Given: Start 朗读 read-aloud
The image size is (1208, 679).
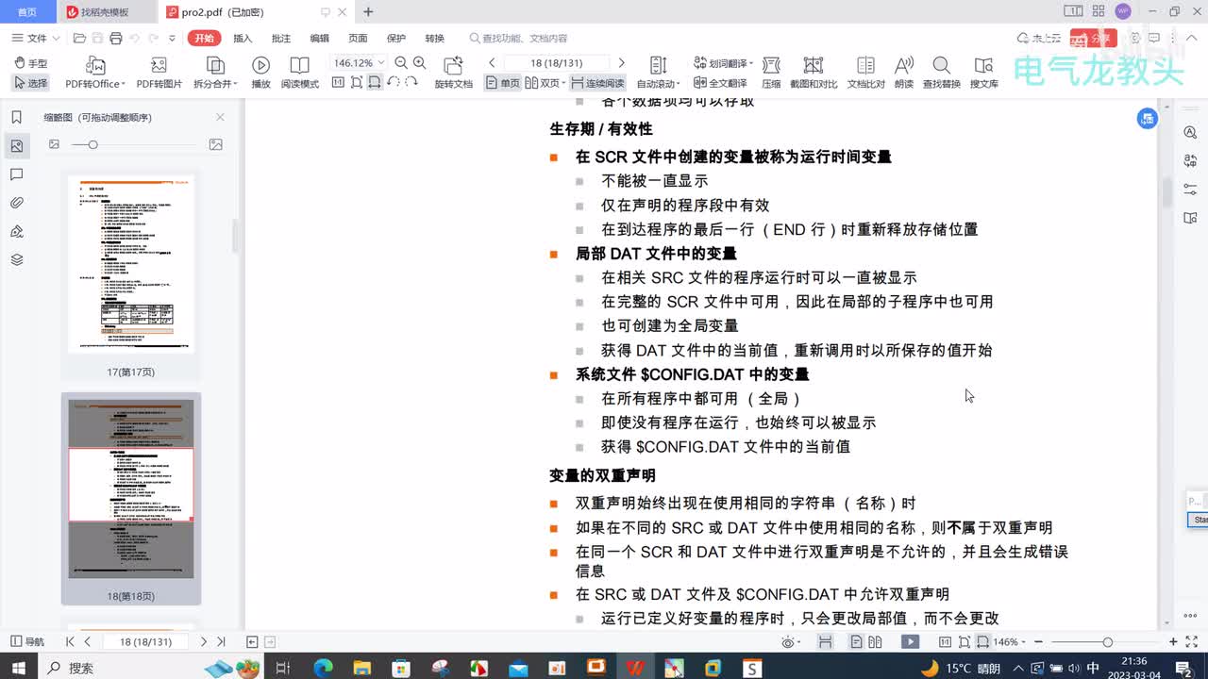Looking at the screenshot, I should [904, 73].
